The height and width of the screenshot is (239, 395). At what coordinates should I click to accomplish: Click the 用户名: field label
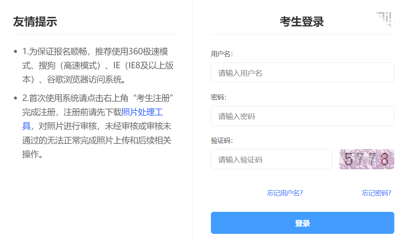222,54
